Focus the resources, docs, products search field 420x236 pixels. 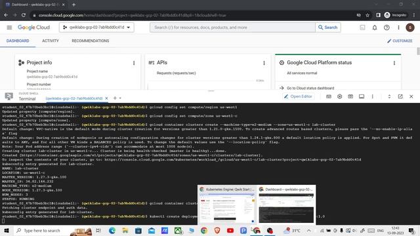click(x=232, y=28)
